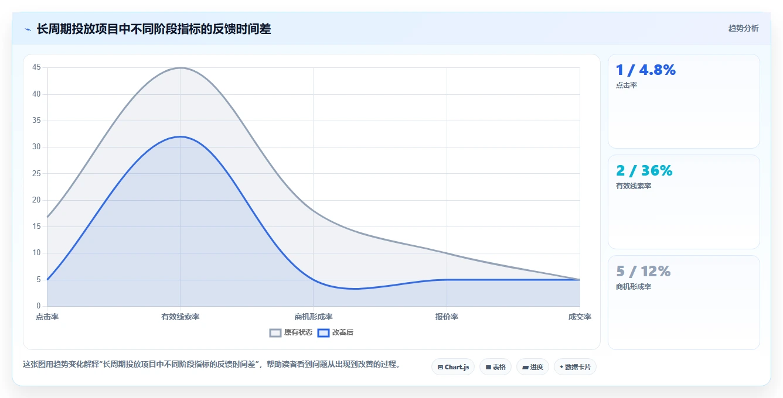Click the gray line peak at 有效线索率
Viewport: 783px width, 398px height.
coord(181,67)
